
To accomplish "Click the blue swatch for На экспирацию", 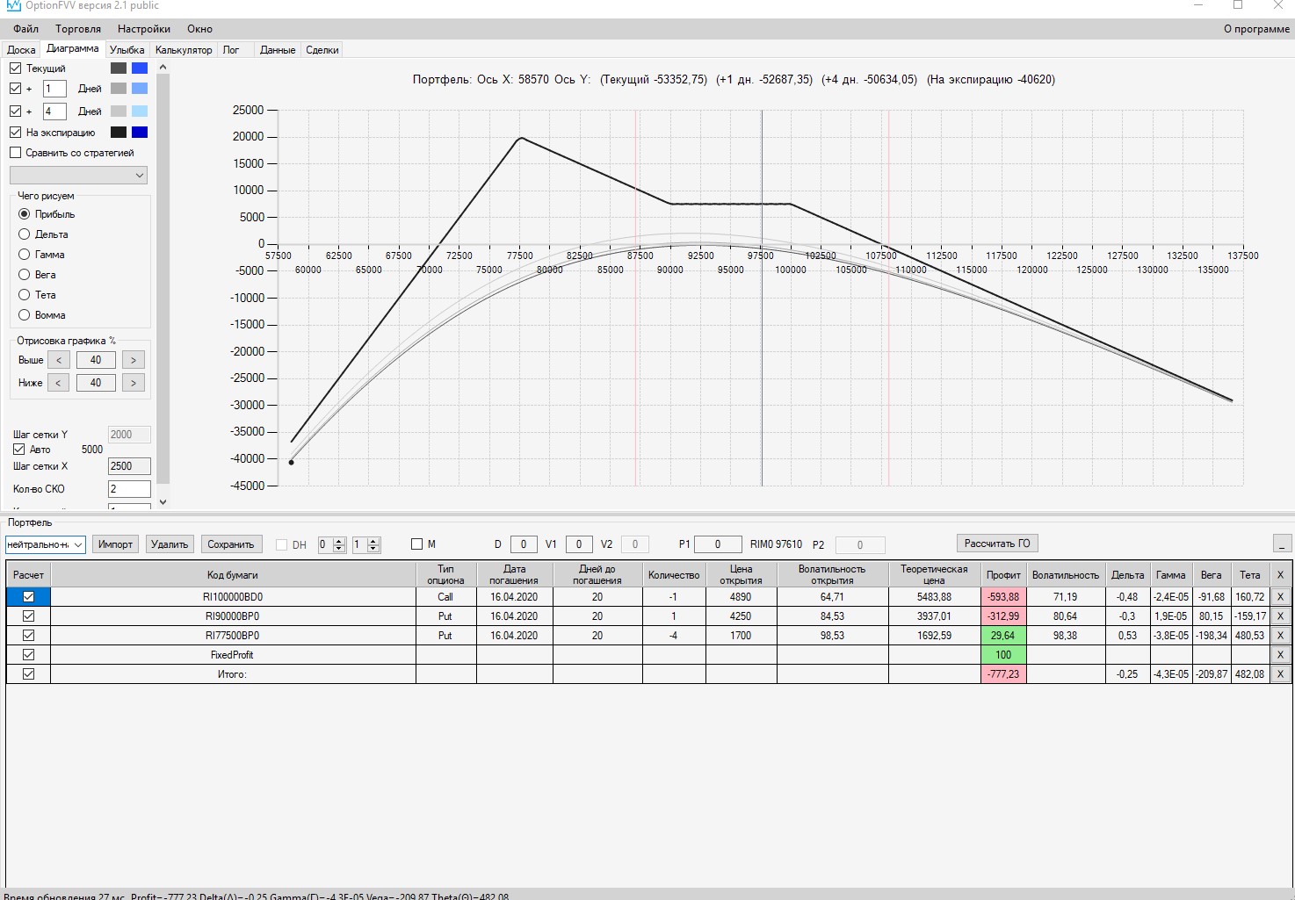I will 140,133.
